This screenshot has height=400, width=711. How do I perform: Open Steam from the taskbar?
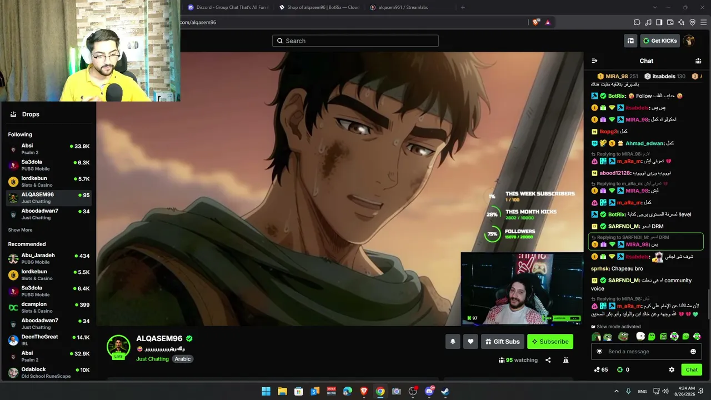[x=445, y=391]
